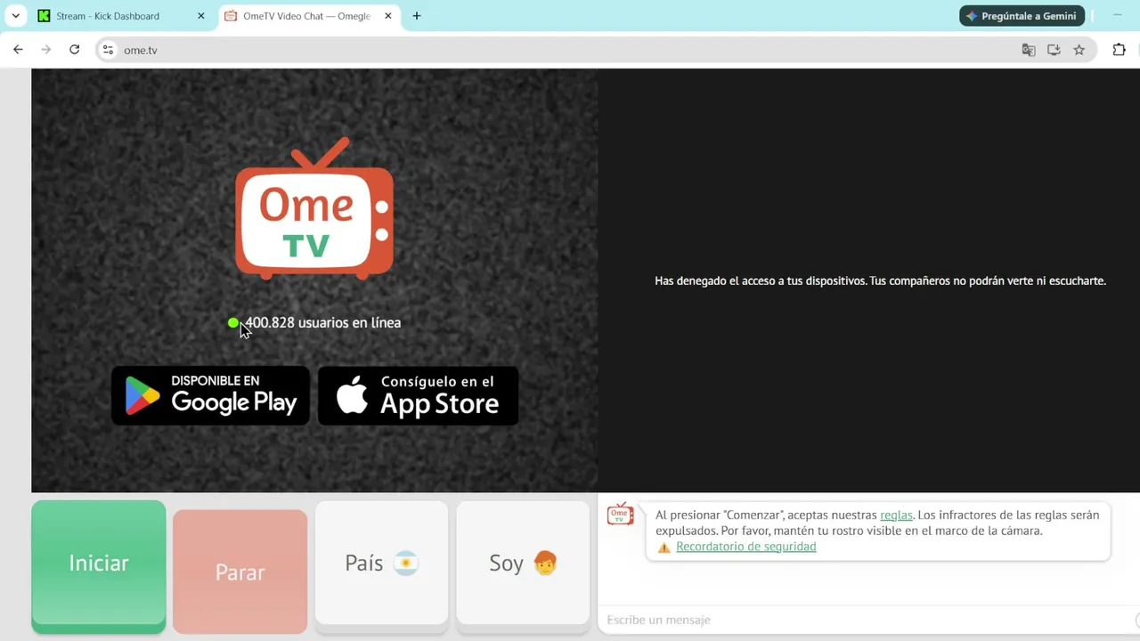The height and width of the screenshot is (641, 1140).
Task: Switch to the Stream - Kick Dashboard tab
Action: point(122,16)
